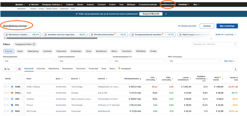
Task: Sort by Marktkapitalisatie column arrows
Action: pyautogui.click(x=140, y=79)
